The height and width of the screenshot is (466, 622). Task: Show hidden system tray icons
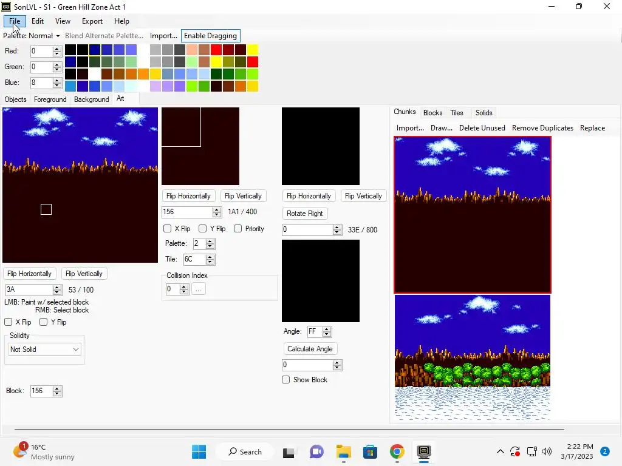[501, 451]
